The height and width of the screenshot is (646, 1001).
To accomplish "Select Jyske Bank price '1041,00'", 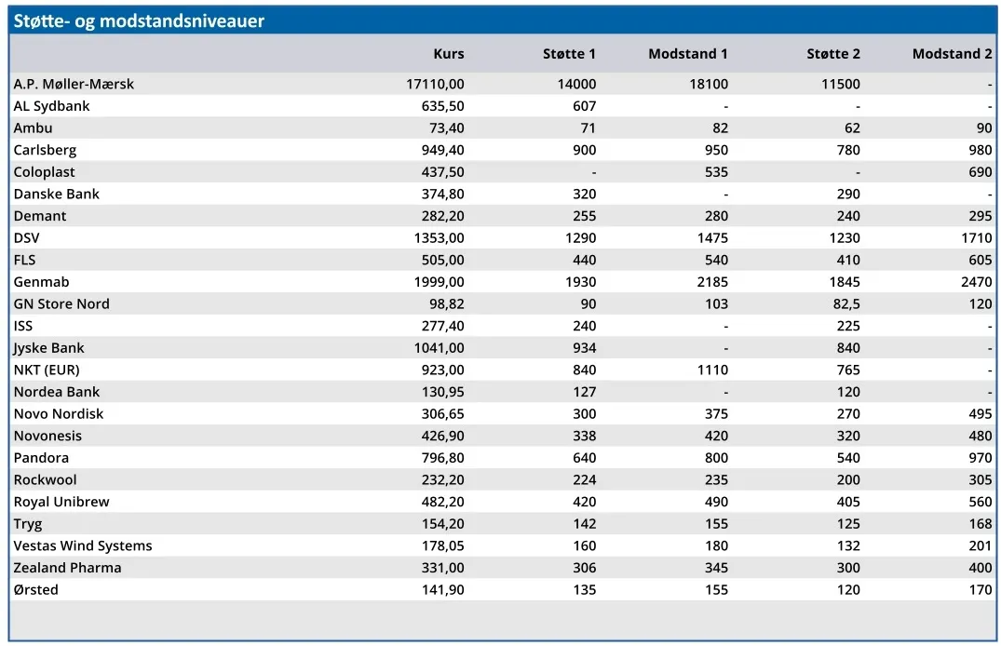I will [439, 348].
